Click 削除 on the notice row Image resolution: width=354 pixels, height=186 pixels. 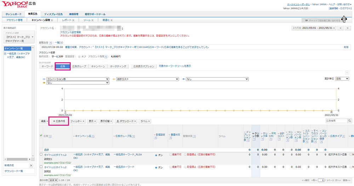tap(346, 47)
